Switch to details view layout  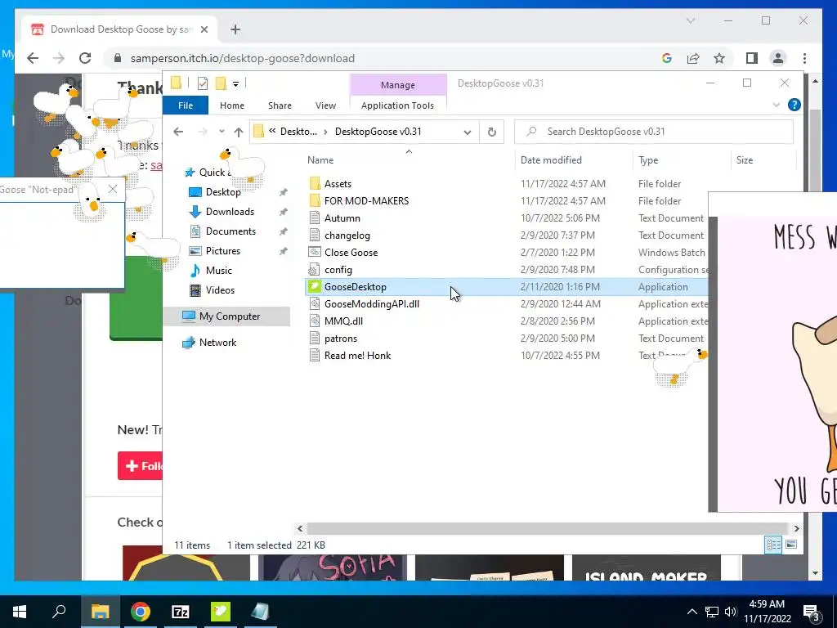[773, 545]
